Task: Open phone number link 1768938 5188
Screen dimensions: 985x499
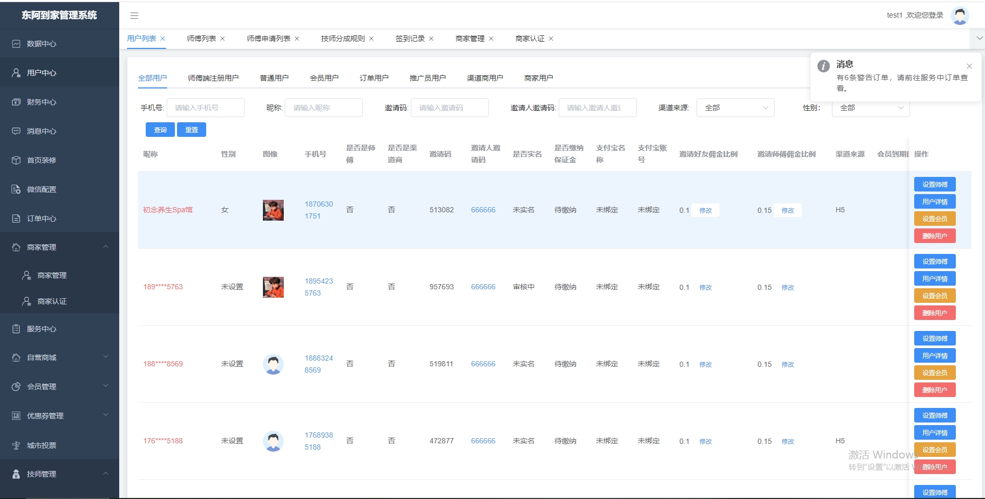Action: pyautogui.click(x=319, y=441)
